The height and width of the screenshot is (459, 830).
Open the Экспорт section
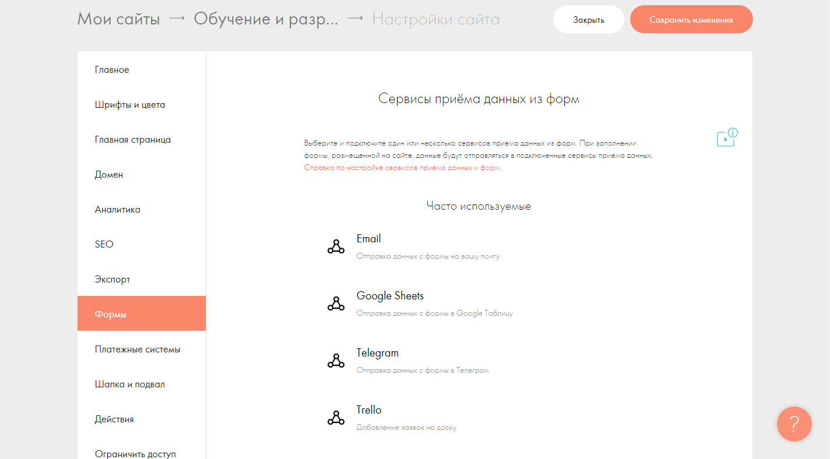(x=142, y=280)
